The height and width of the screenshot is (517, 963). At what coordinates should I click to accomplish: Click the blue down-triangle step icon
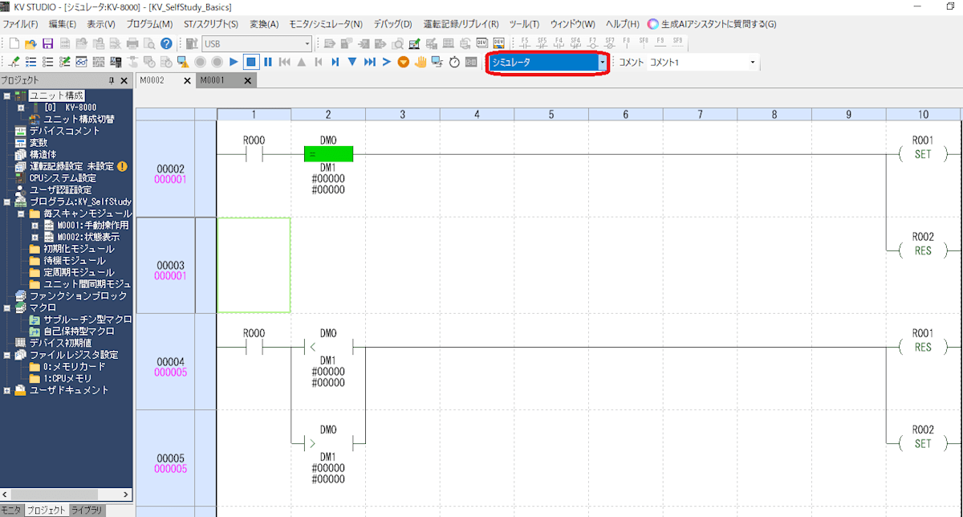[351, 62]
